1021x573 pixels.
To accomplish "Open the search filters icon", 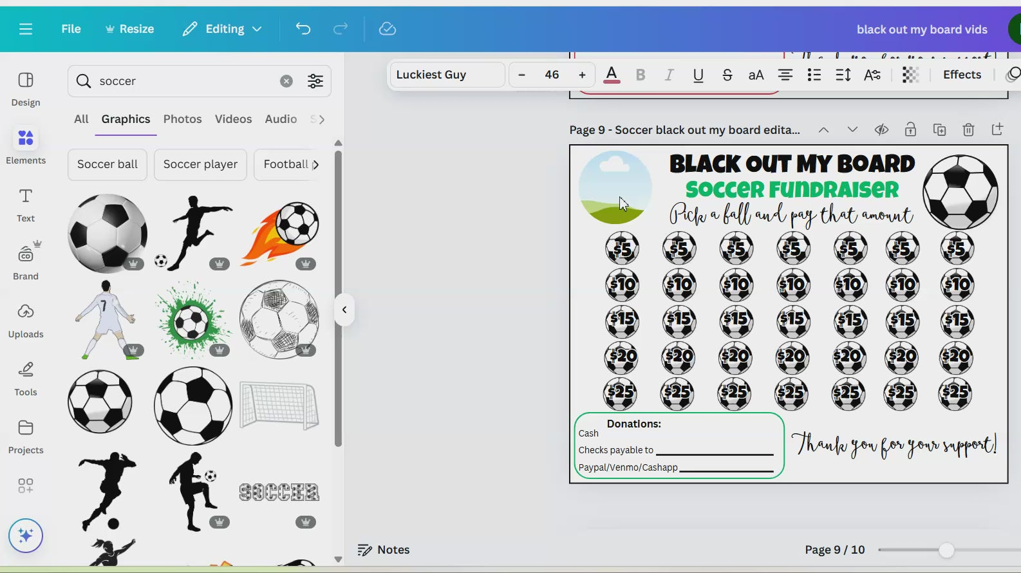I will (315, 81).
